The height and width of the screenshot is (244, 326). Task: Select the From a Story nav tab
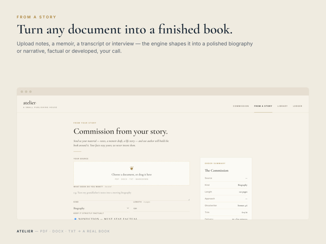(x=263, y=106)
